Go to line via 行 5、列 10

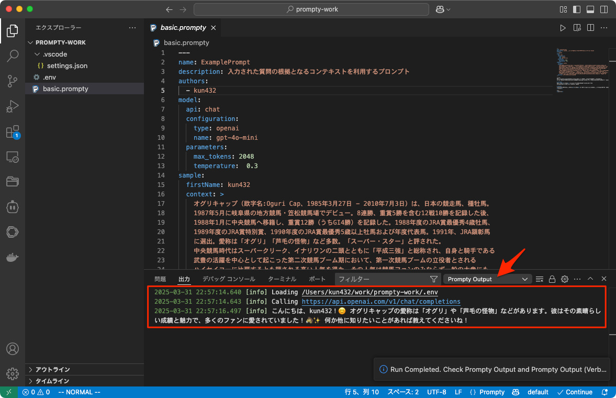click(362, 392)
